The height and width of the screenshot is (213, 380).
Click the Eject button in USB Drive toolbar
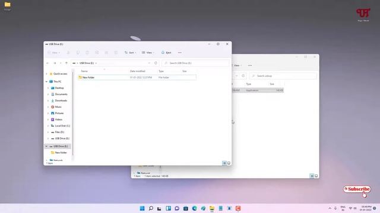(x=166, y=53)
